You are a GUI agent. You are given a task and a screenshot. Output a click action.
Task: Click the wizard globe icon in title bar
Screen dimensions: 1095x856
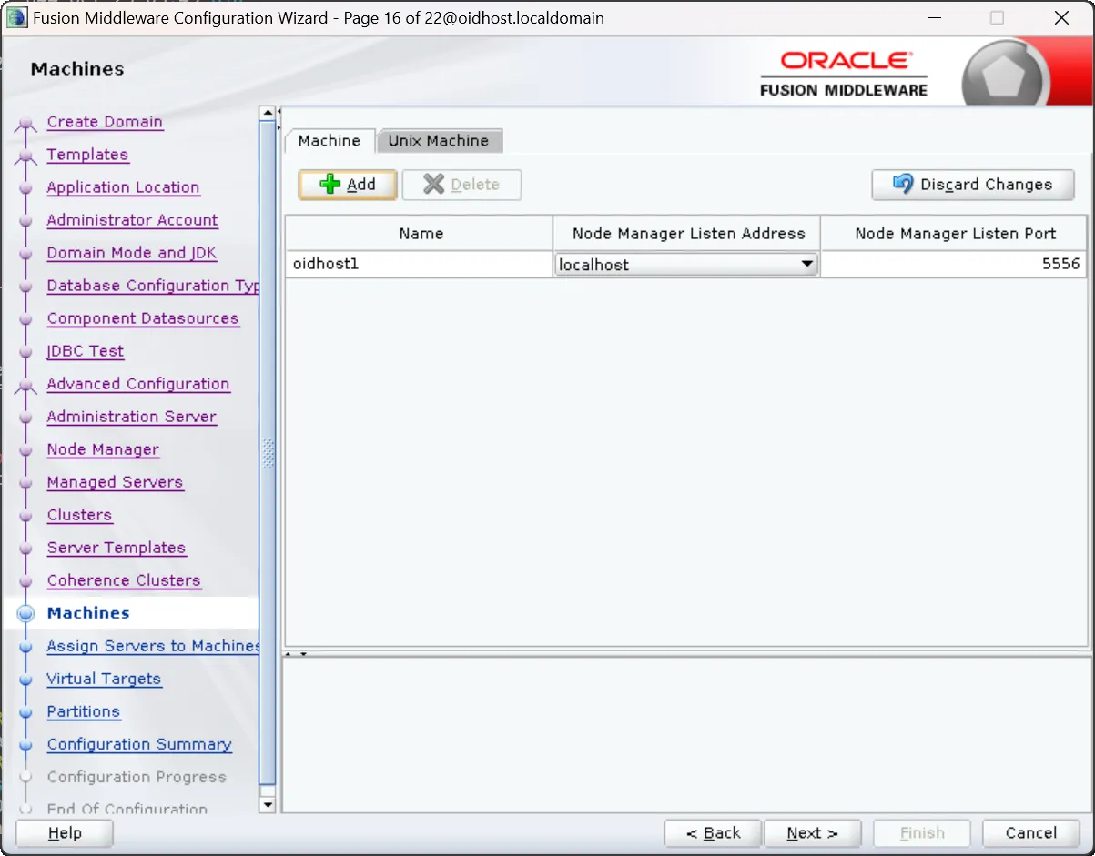16,18
